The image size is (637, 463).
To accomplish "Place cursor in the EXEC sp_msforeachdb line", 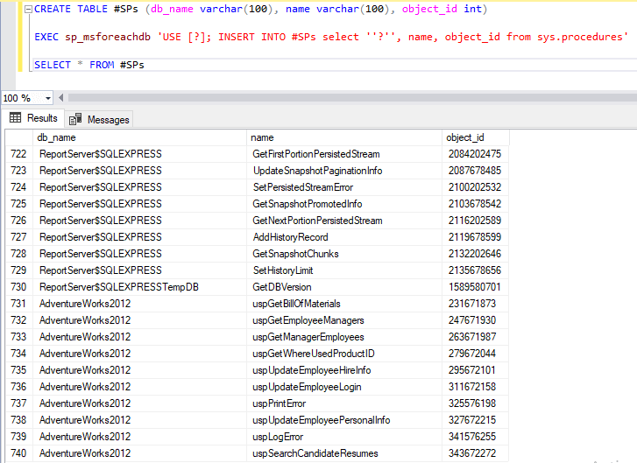I will click(x=263, y=37).
